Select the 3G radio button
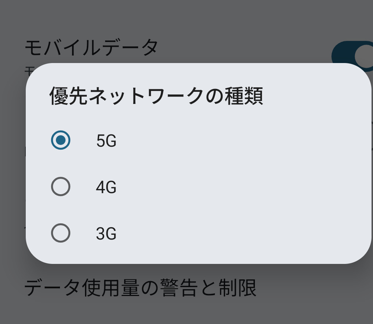The height and width of the screenshot is (324, 373). point(61,233)
